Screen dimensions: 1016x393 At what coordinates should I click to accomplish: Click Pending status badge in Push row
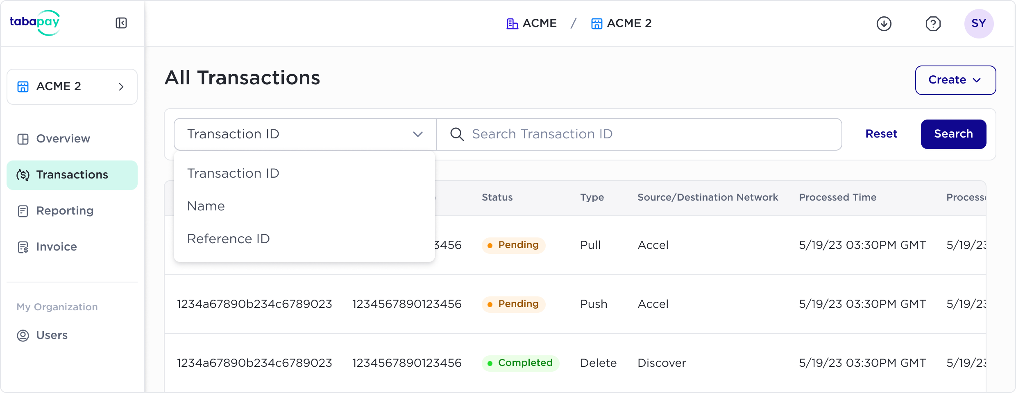click(x=513, y=304)
